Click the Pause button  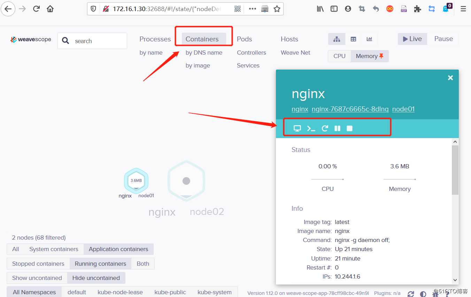[x=443, y=39]
